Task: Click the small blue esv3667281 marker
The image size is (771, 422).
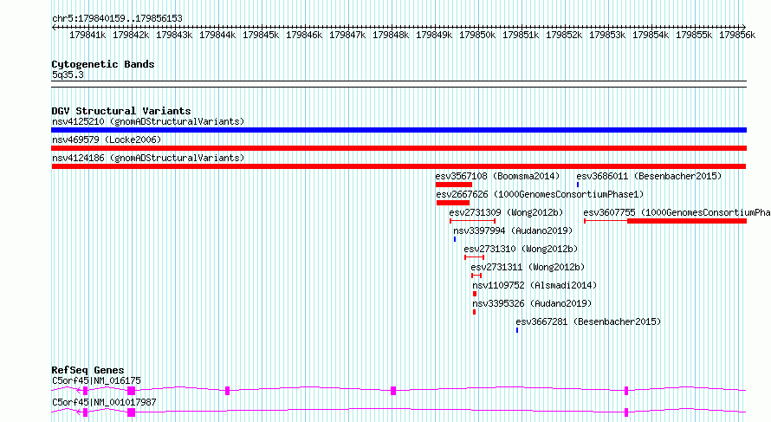Action: pos(517,330)
